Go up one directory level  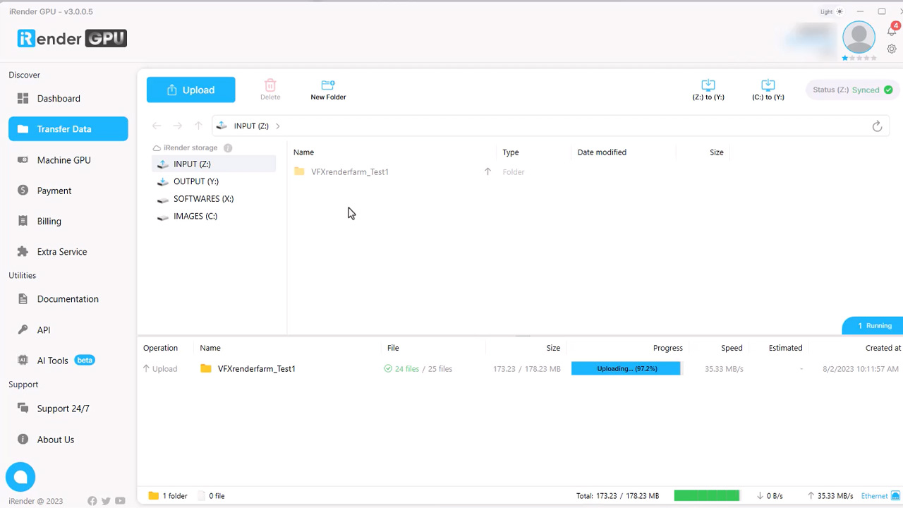pyautogui.click(x=198, y=126)
